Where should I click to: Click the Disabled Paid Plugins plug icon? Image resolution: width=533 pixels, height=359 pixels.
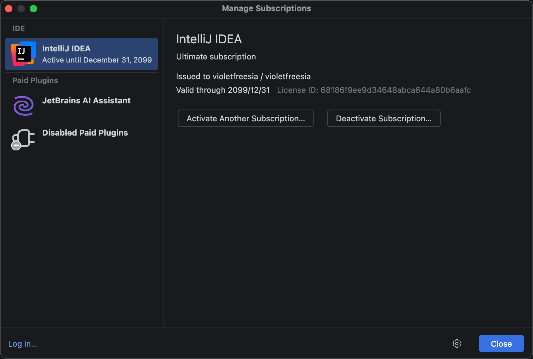point(23,139)
